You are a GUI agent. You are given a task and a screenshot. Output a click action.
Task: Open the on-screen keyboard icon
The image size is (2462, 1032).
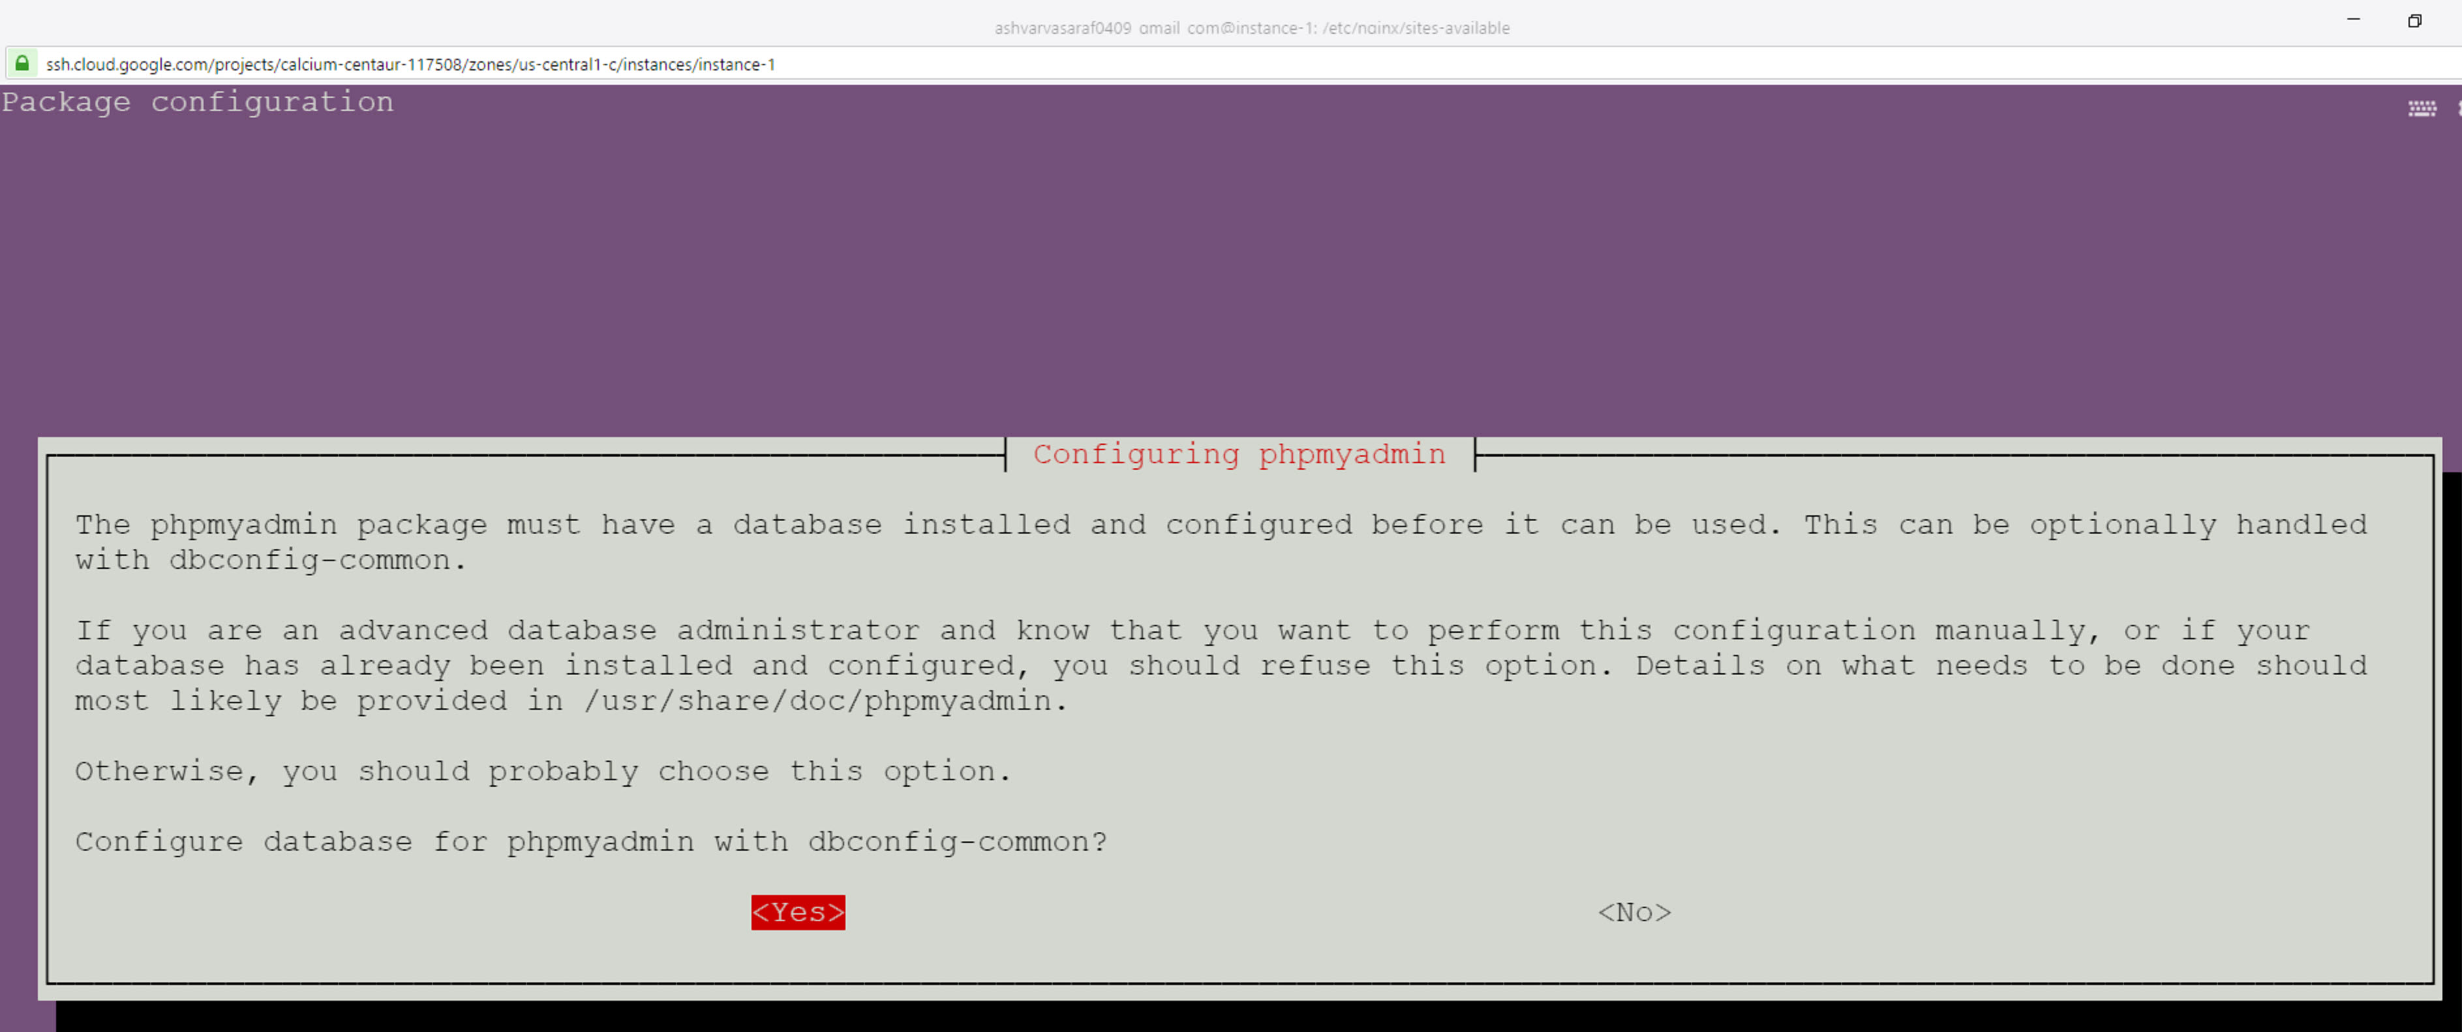2421,108
